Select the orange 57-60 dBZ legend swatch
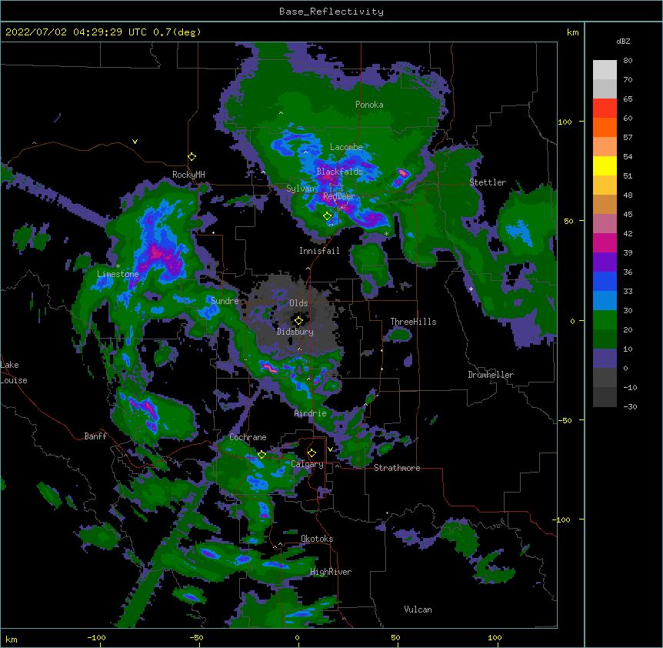 coord(605,127)
